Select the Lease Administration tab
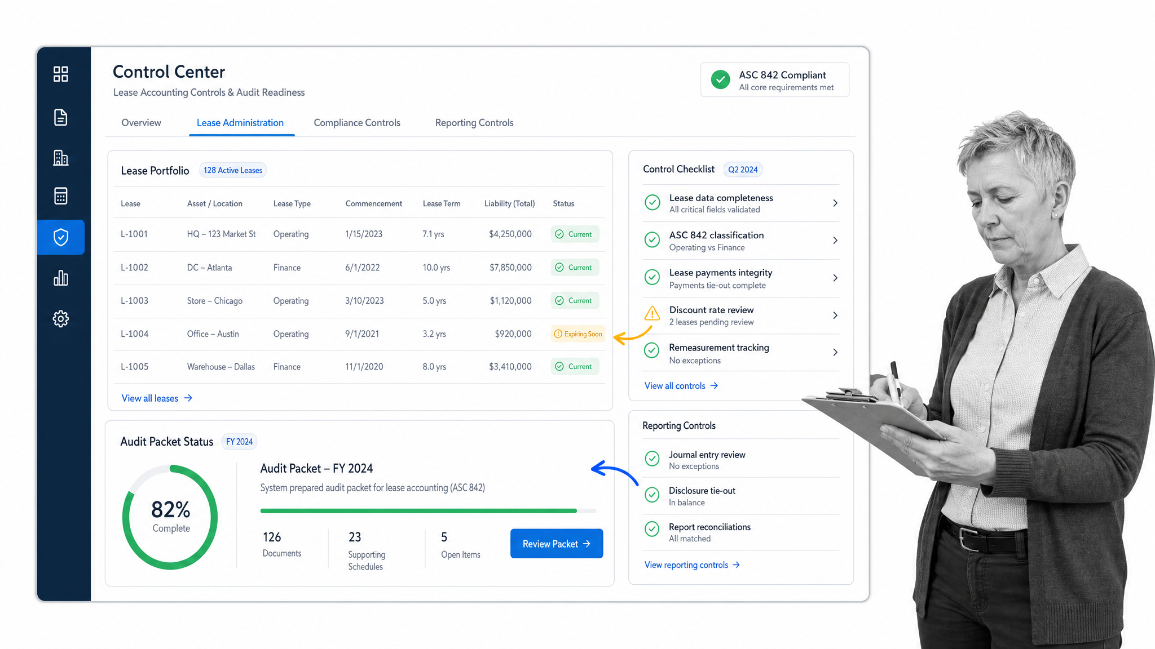Image resolution: width=1155 pixels, height=649 pixels. click(240, 123)
